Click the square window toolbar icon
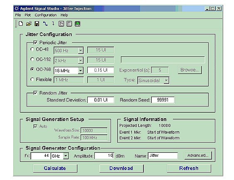The width and height of the screenshot is (234, 180). (x=69, y=24)
